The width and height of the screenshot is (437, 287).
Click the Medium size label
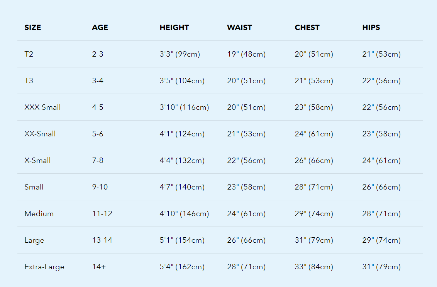click(x=39, y=214)
